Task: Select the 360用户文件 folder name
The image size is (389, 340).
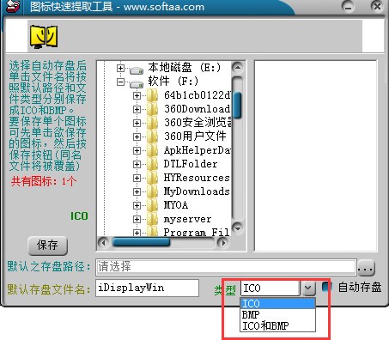Action: [195, 137]
